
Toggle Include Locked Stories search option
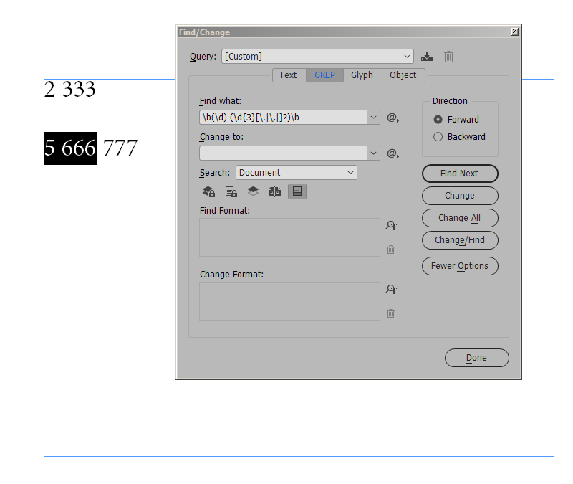pyautogui.click(x=231, y=191)
